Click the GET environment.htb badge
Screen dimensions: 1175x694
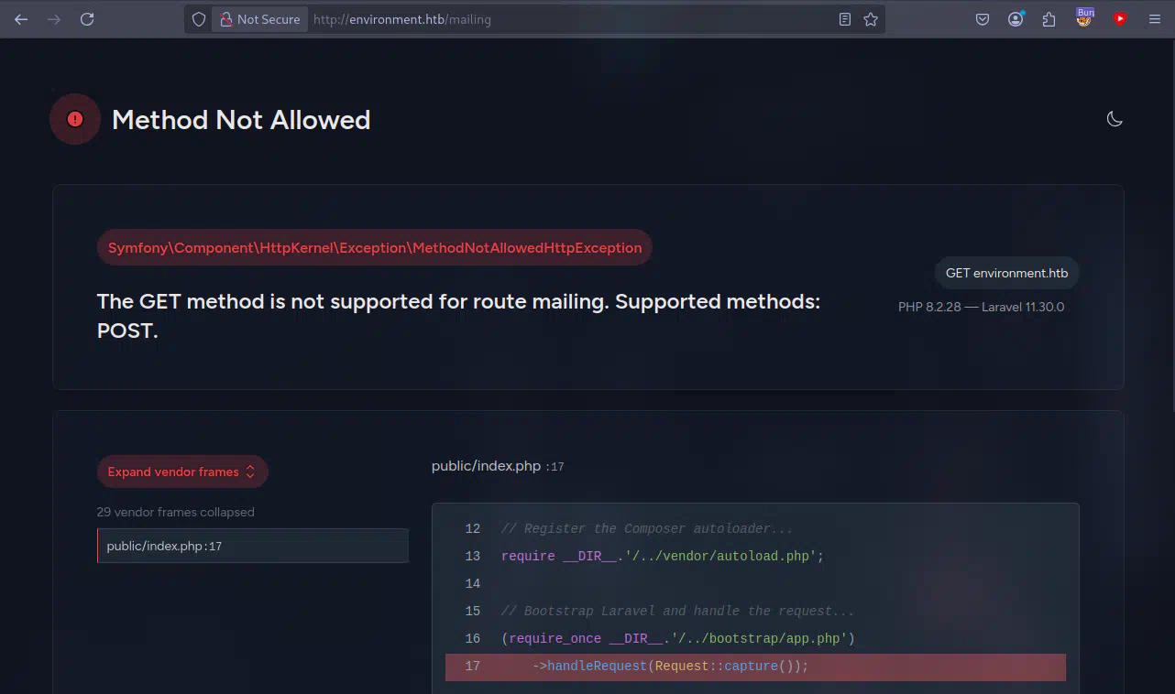point(1007,273)
